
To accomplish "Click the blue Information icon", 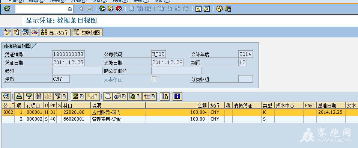I will pos(177,97).
